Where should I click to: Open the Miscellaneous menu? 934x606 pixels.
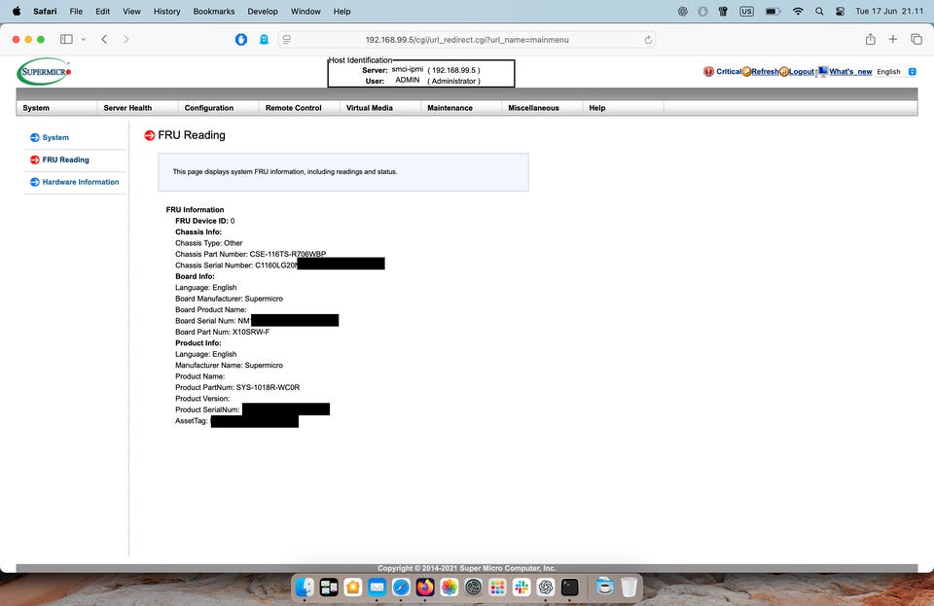(x=543, y=108)
